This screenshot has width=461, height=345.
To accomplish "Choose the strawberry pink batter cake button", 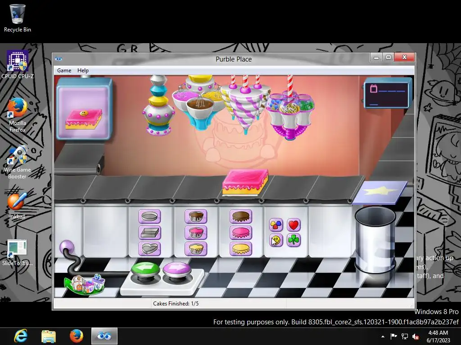I will coord(196,233).
